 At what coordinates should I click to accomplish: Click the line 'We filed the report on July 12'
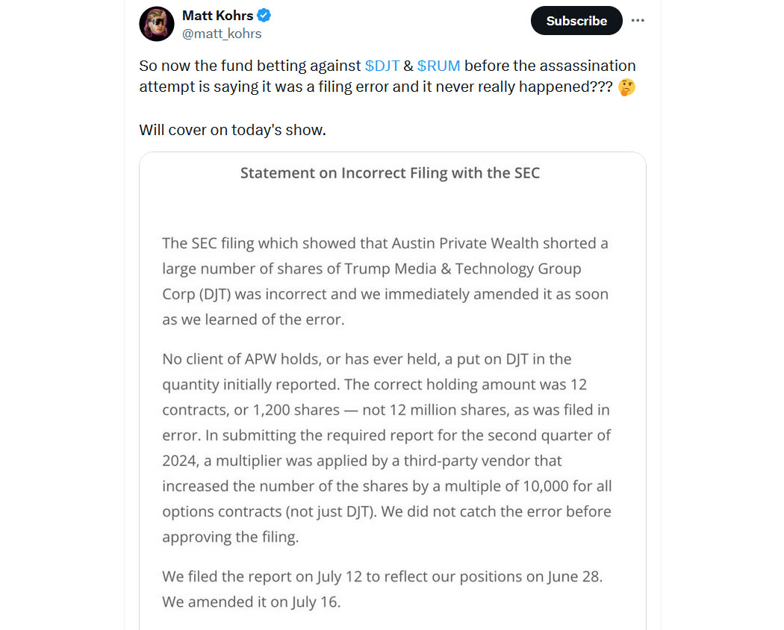click(x=382, y=576)
